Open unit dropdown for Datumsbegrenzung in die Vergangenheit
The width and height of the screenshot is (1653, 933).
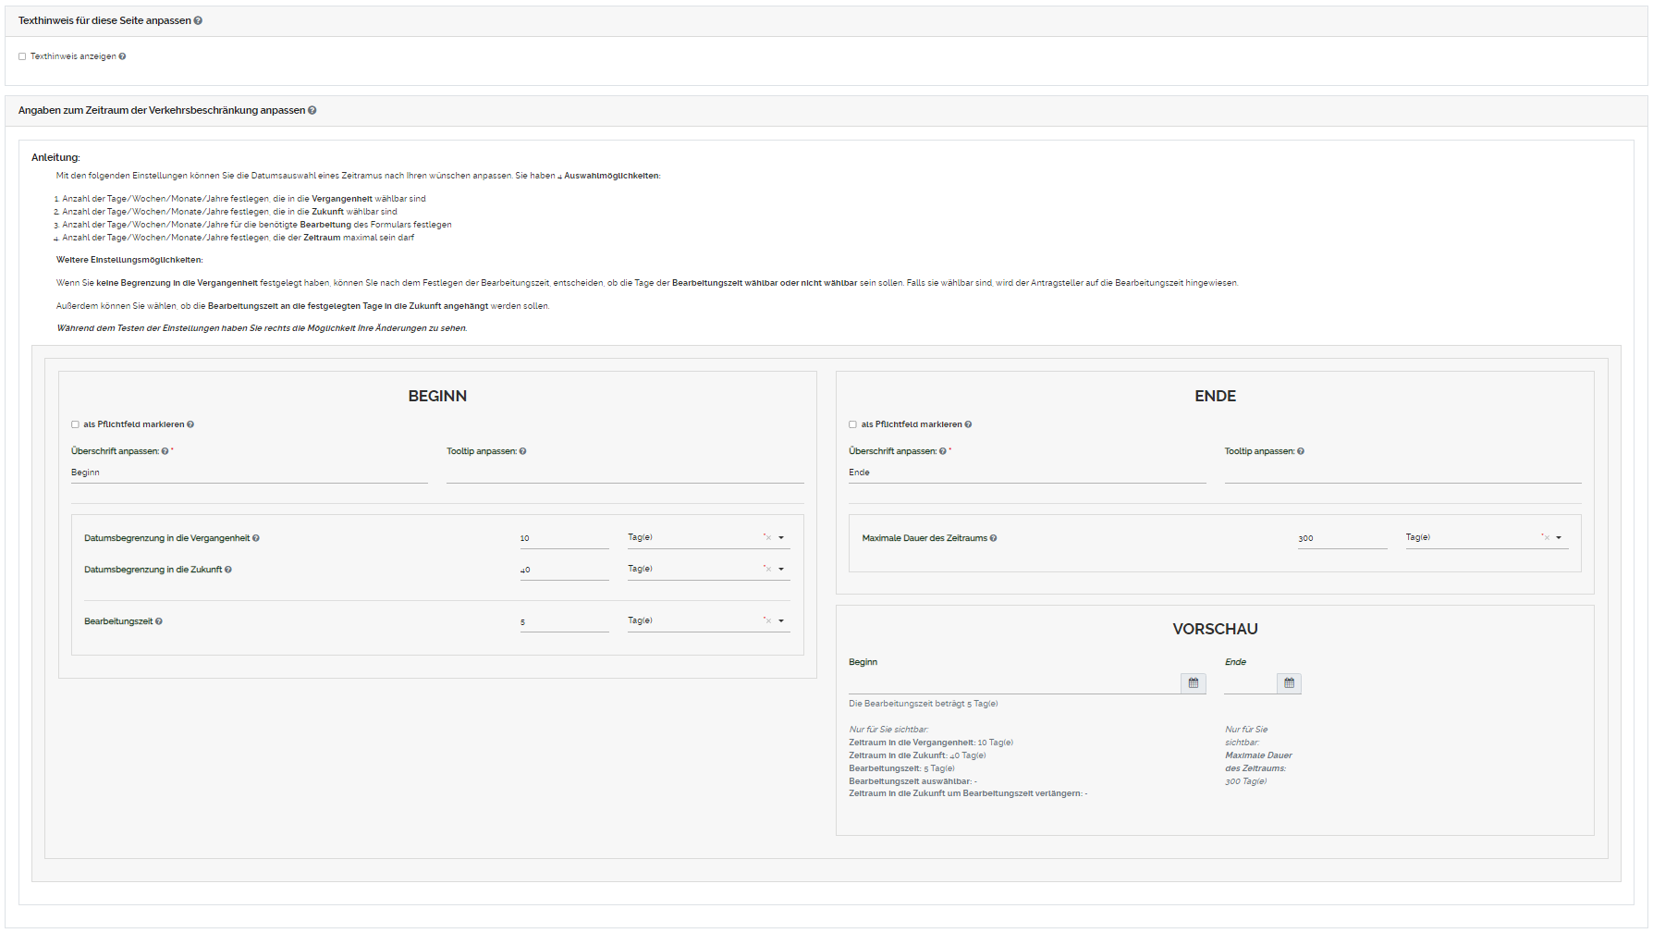(x=781, y=537)
